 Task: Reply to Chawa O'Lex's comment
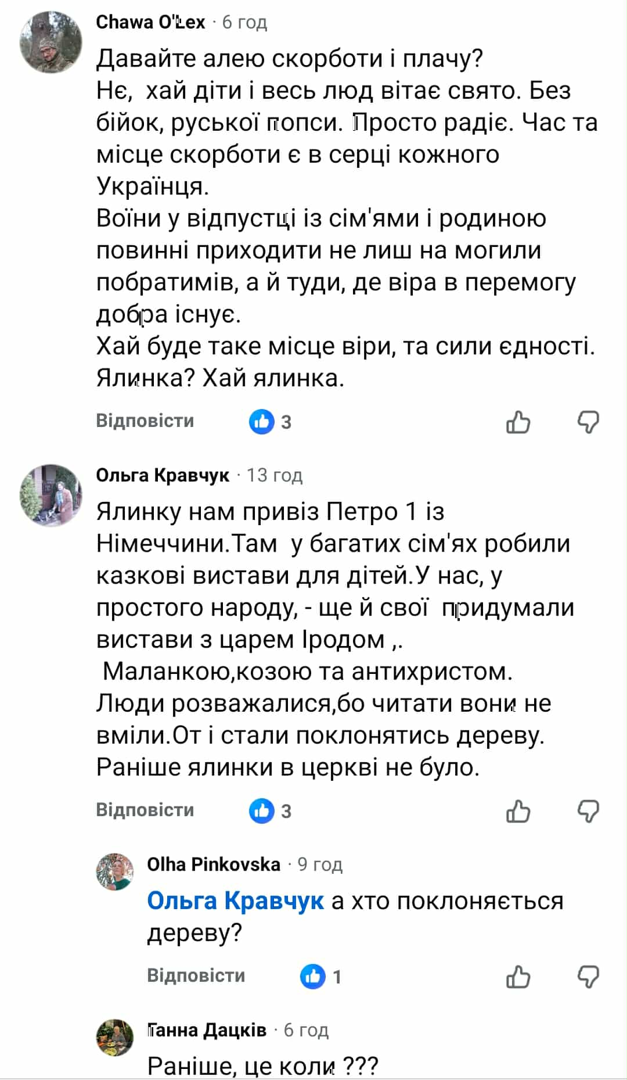[x=145, y=421]
